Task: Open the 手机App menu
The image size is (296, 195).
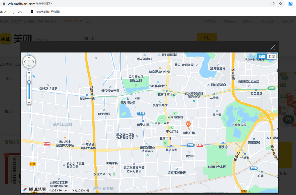Action: [229, 21]
